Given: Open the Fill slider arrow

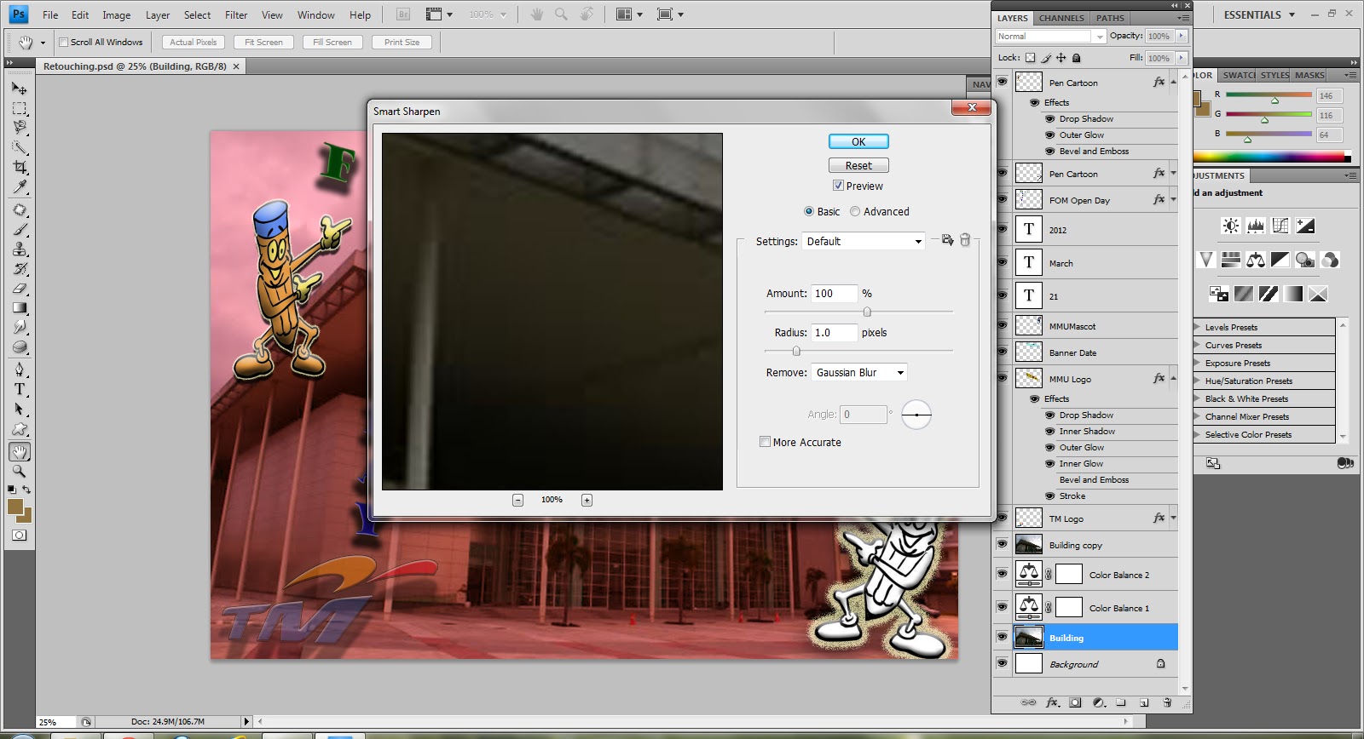Looking at the screenshot, I should coord(1182,58).
